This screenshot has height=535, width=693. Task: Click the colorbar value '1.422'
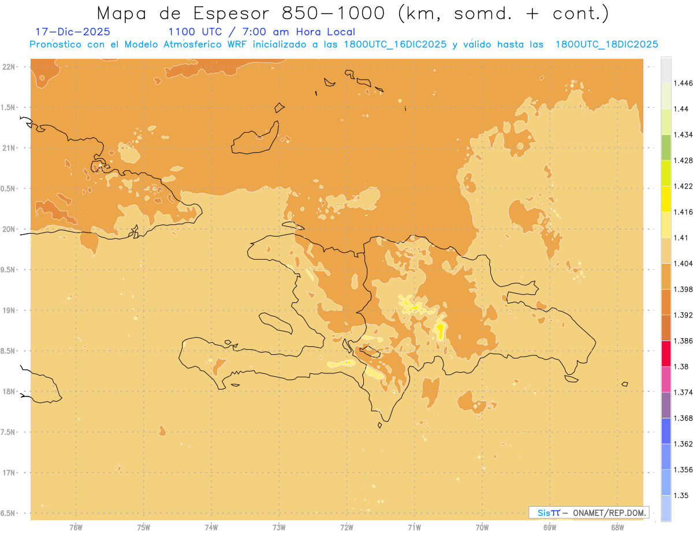click(x=683, y=186)
